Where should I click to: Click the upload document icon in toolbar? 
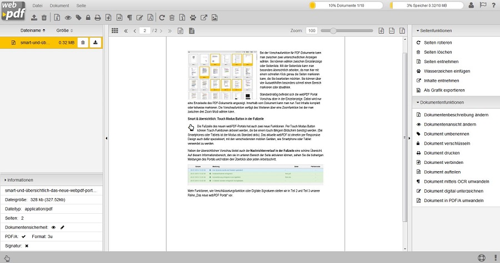click(35, 18)
